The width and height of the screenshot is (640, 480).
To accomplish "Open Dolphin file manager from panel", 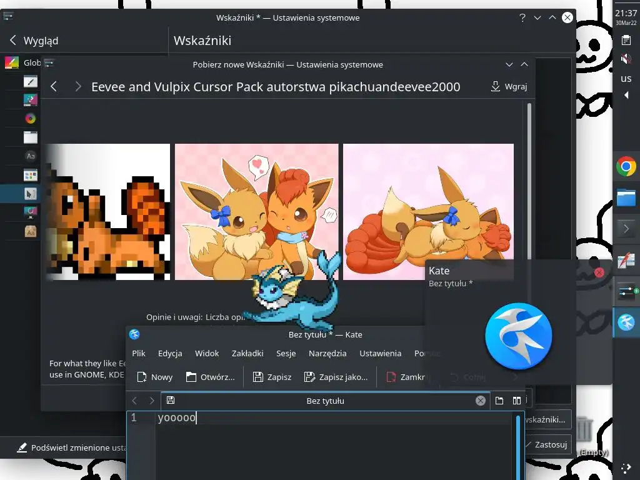I will tap(626, 197).
